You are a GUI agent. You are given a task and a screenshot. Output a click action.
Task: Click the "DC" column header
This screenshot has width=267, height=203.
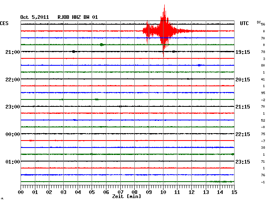(x=259, y=22)
